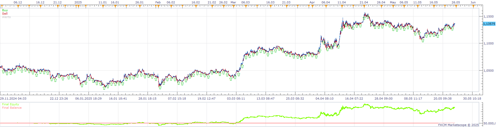Click the 13.03 08:47 timestamp
Image resolution: width=496 pixels, height=127 pixels.
266,99
